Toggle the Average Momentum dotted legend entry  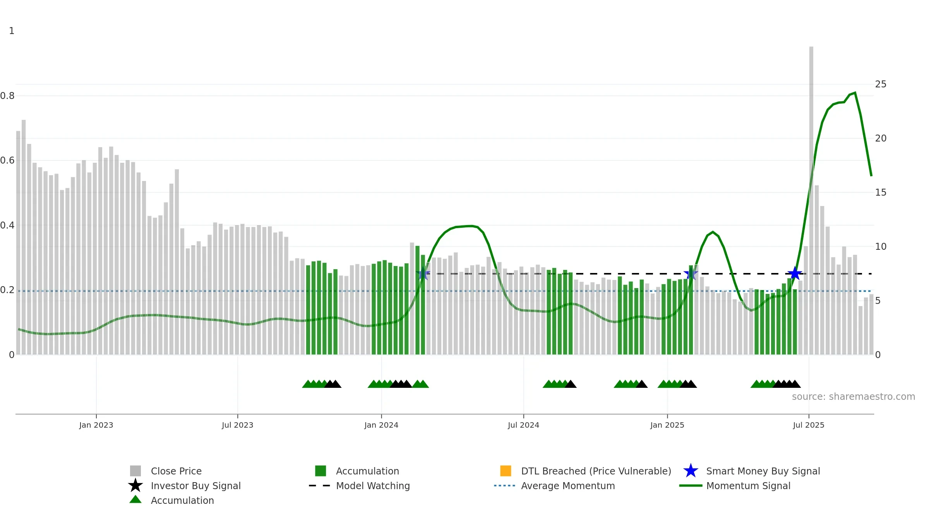[505, 486]
